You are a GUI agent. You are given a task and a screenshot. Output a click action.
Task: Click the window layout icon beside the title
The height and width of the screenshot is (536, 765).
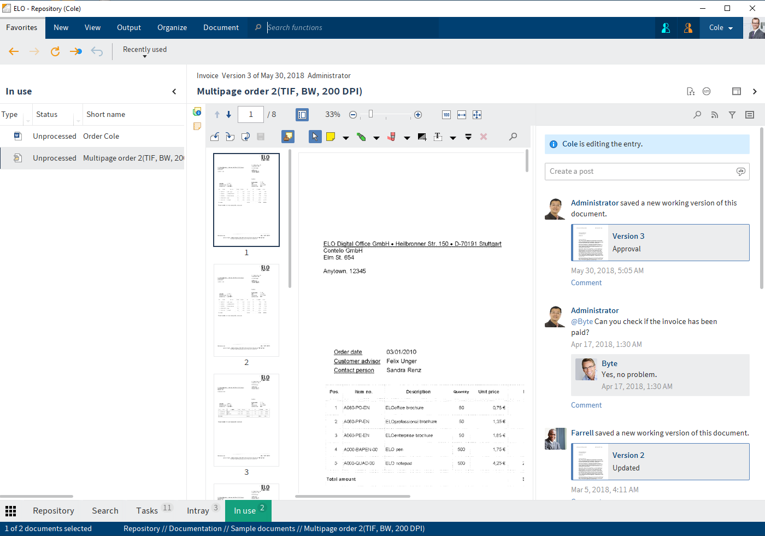coord(737,91)
